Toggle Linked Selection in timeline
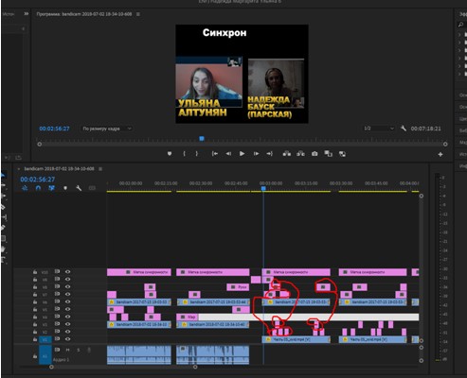The width and height of the screenshot is (467, 378). pos(51,188)
